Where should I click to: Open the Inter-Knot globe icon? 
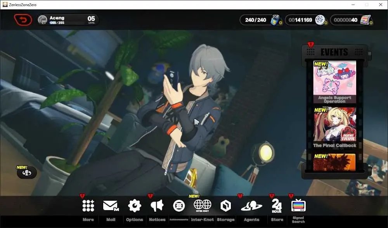(203, 205)
